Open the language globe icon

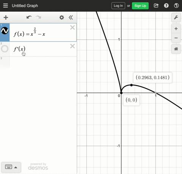176,6
